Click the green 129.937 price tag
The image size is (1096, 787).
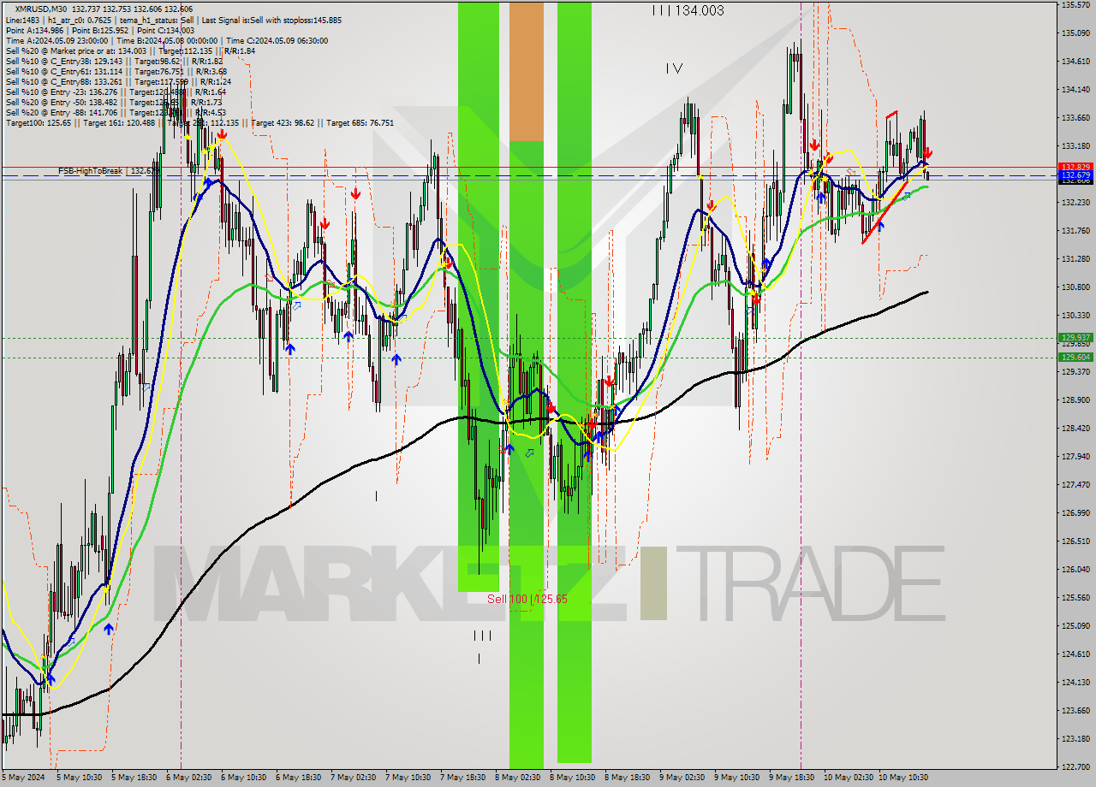point(1075,338)
